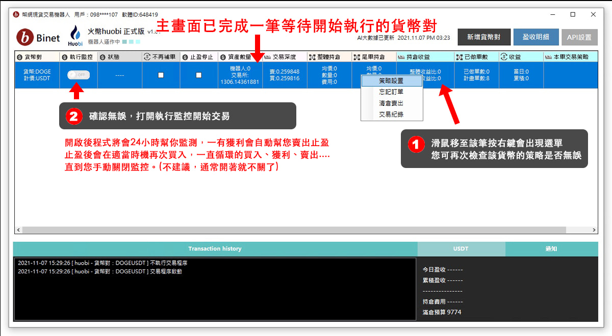The image size is (612, 336).
Task: Click the 持倉收益 column header
Action: (425, 57)
